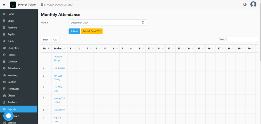Click the Classes sidebar icon

tap(5, 95)
